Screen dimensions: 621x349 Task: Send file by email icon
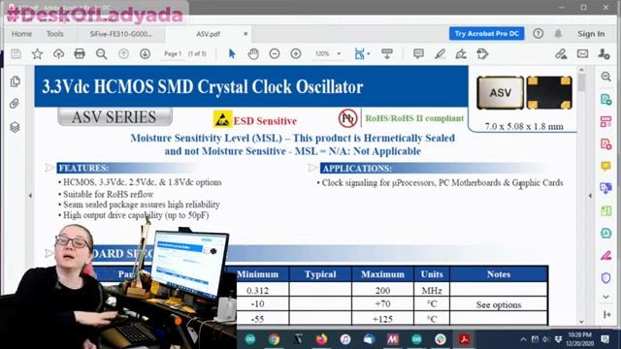582,54
